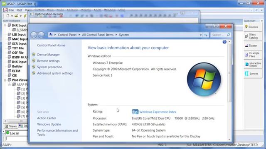This screenshot has width=266, height=149.
Task: Go to Control Panel Home
Action: click(x=51, y=45)
